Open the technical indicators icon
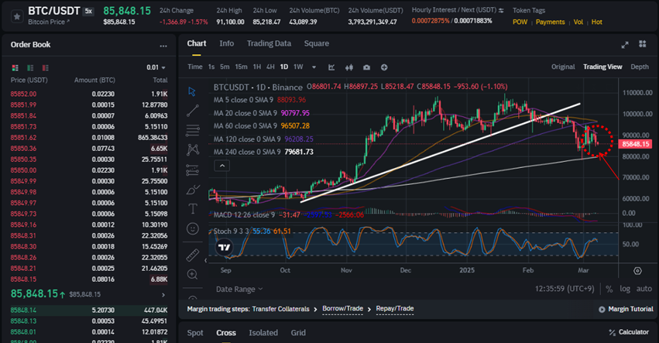659x343 pixels. pos(331,67)
